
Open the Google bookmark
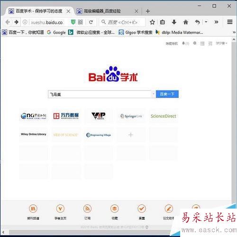(x=56, y=32)
